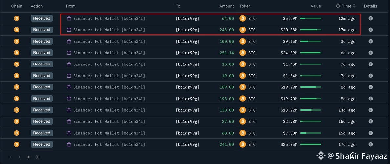Open recipient bc1qr99g address in 27.00 row
This screenshot has width=390, height=164.
tap(187, 121)
